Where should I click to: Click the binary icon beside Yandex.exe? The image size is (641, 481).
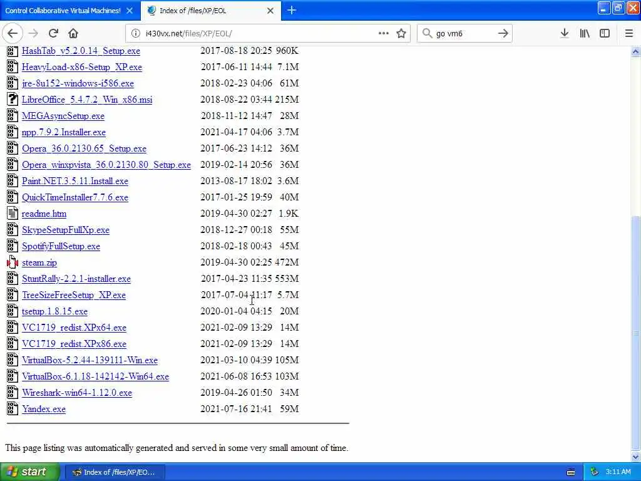tap(13, 408)
